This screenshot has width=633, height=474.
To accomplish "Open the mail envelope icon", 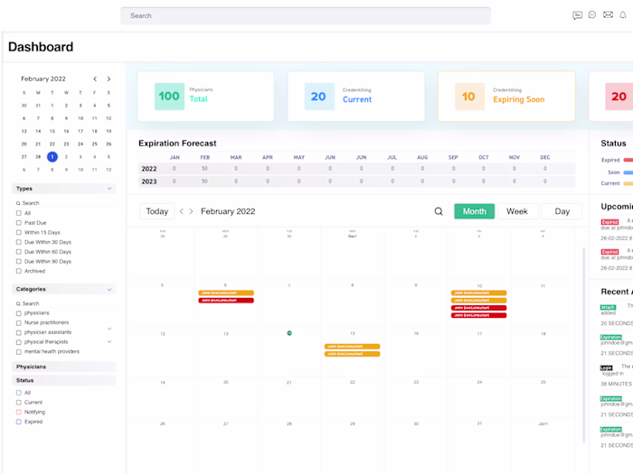I will click(608, 15).
